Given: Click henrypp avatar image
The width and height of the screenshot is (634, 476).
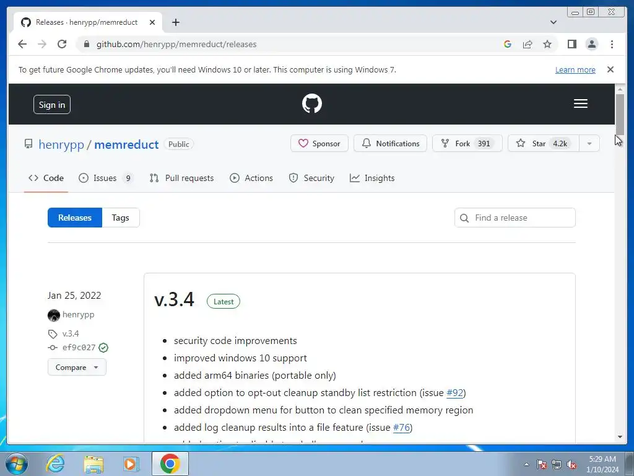Looking at the screenshot, I should point(53,315).
